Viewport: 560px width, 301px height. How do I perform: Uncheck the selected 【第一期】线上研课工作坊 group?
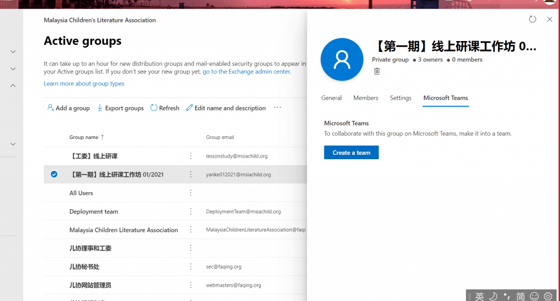[x=54, y=175]
